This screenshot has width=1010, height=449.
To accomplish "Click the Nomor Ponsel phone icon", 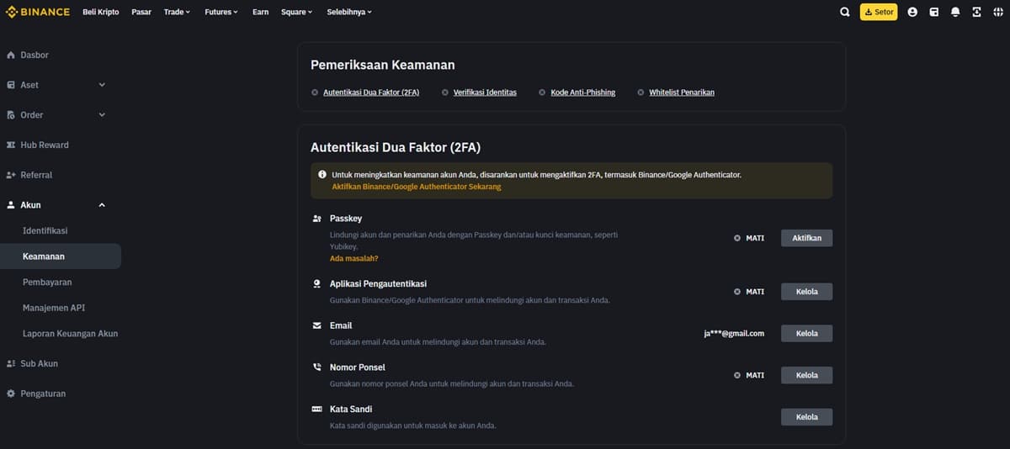I will (316, 367).
